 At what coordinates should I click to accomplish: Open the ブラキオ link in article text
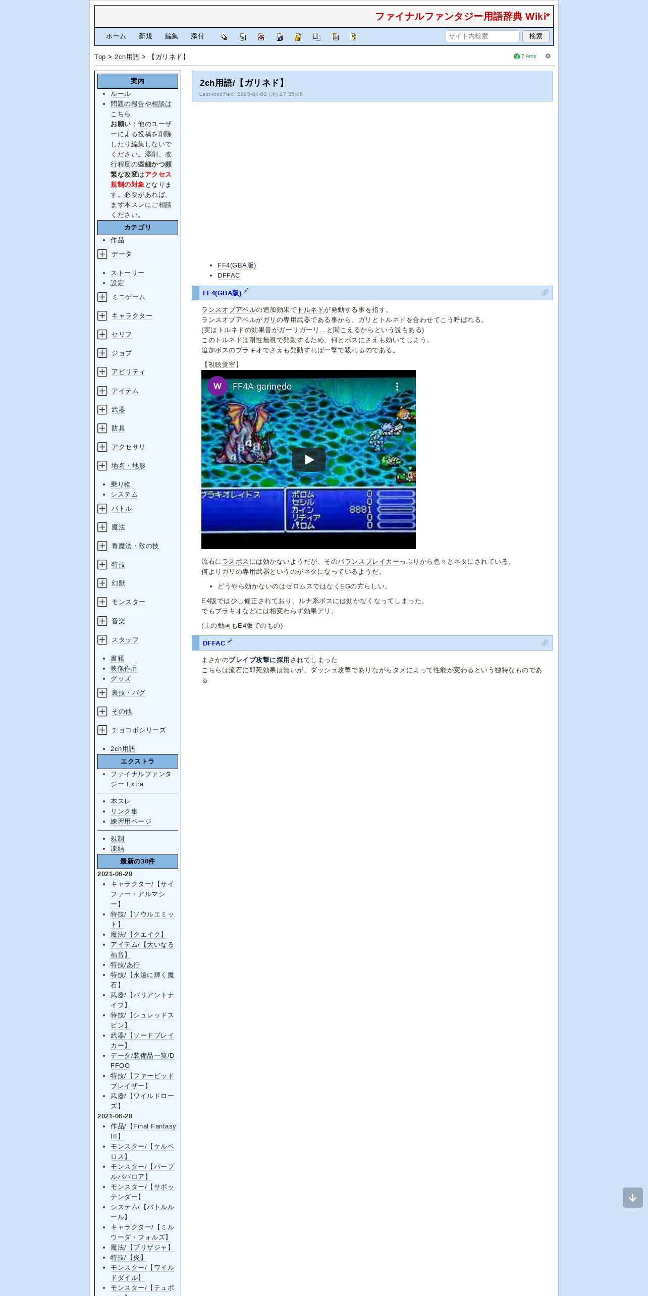pos(249,350)
